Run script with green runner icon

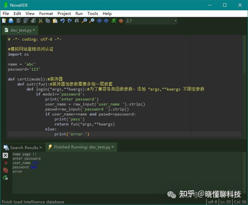[114, 21]
